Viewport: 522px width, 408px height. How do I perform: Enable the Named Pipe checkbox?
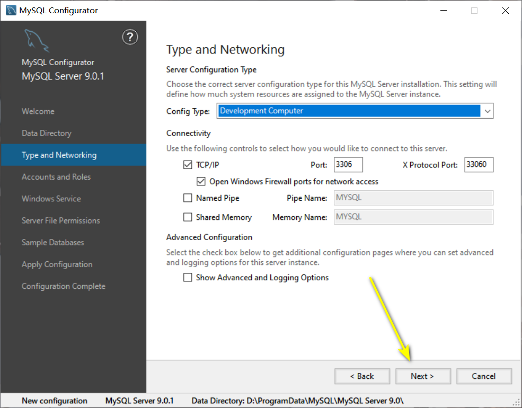coord(188,198)
